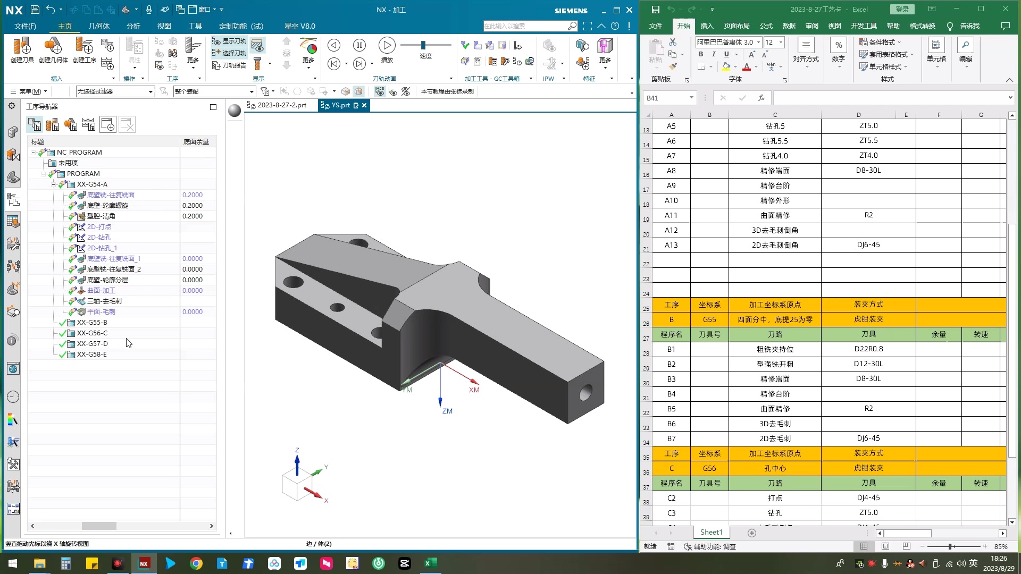Switch navigator to machine tool view icon

tap(53, 125)
